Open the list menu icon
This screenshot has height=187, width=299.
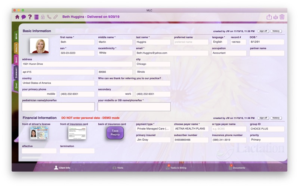coord(36,17)
